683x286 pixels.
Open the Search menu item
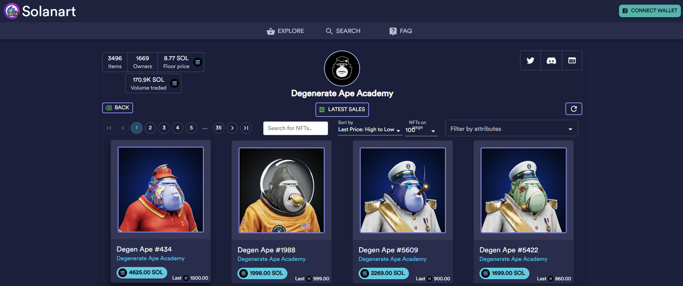click(x=343, y=31)
